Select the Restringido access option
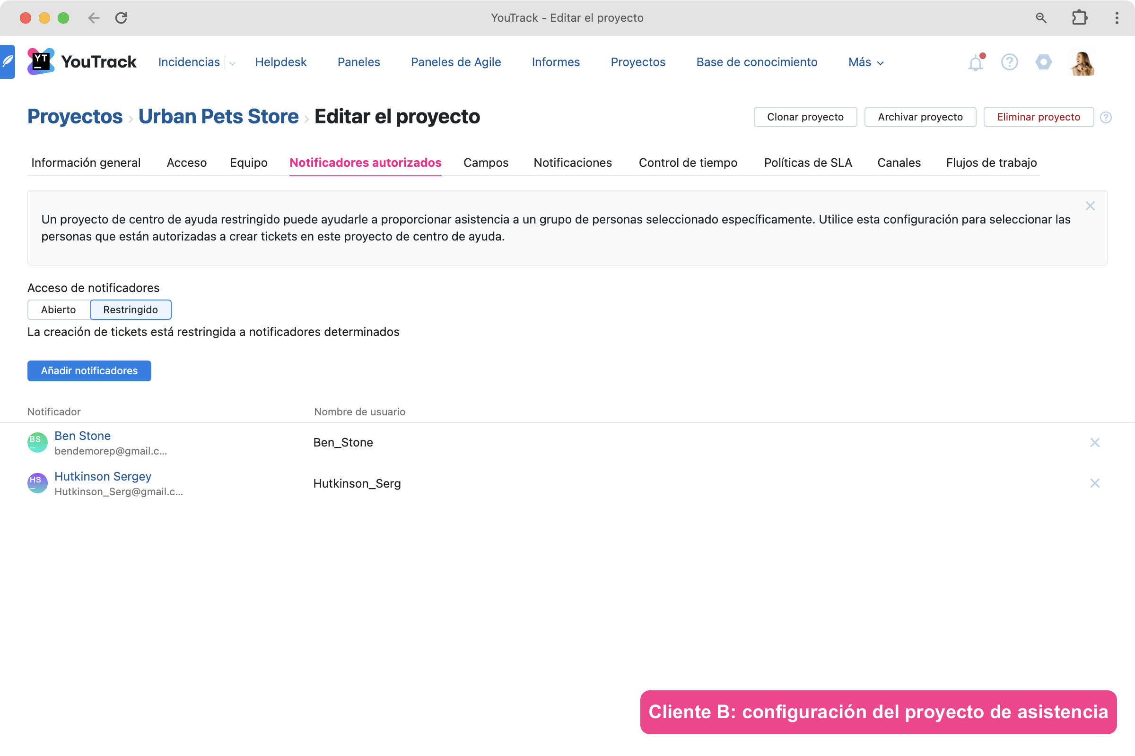Image resolution: width=1135 pixels, height=756 pixels. [131, 309]
